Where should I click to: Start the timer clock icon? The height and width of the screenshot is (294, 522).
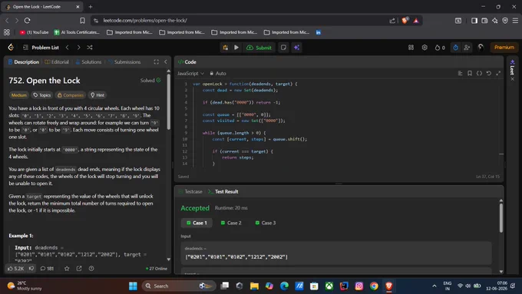click(x=455, y=48)
